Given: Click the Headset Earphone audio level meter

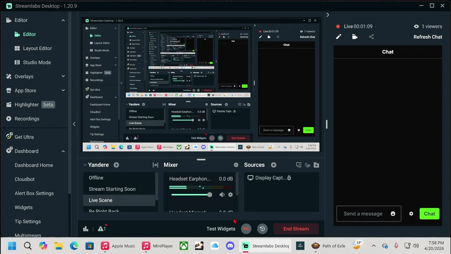Looking at the screenshot, I should [201, 187].
